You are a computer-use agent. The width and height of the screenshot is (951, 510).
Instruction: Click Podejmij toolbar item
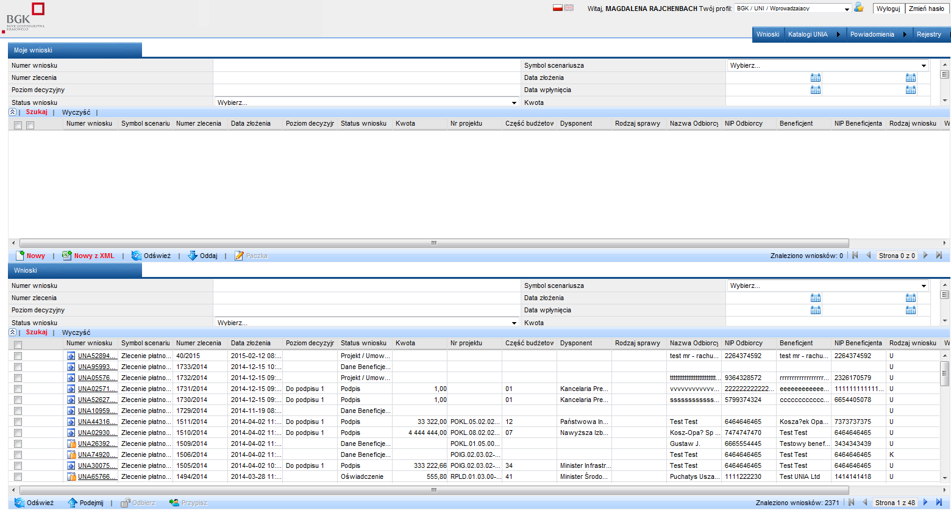(85, 503)
